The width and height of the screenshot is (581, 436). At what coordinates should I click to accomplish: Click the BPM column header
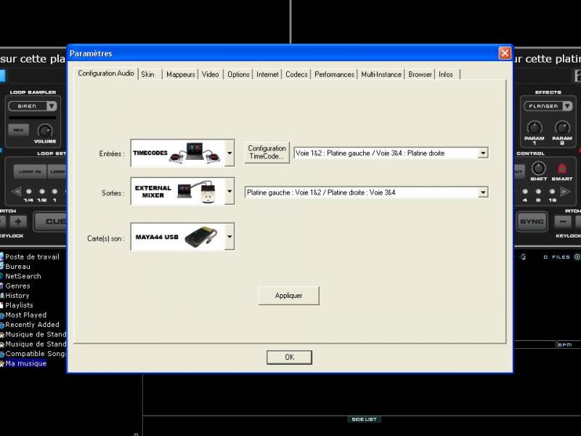point(565,344)
